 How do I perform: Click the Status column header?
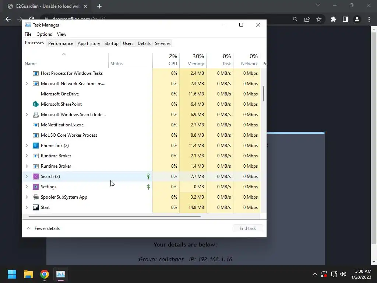[130, 60]
